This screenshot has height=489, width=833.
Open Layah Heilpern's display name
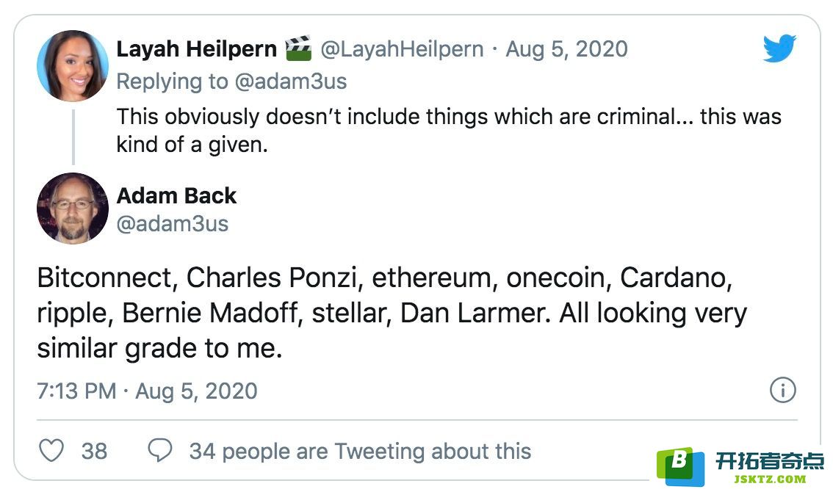coord(197,49)
